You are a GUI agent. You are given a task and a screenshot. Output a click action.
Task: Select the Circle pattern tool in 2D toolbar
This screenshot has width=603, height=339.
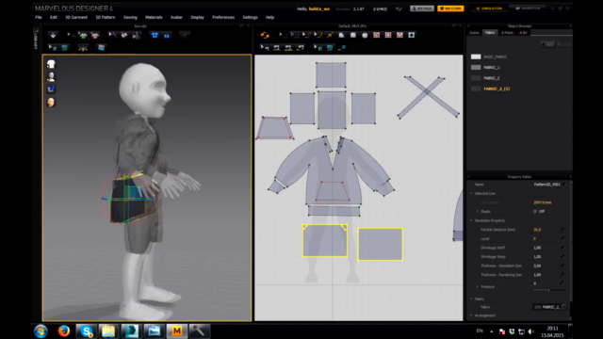(x=365, y=35)
